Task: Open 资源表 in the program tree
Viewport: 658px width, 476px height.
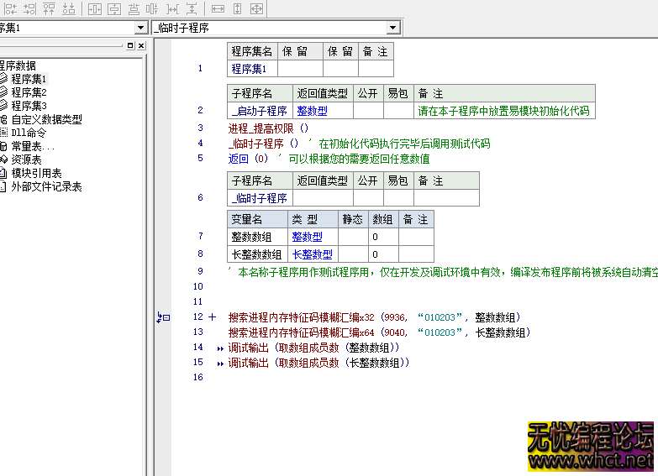Action: (x=26, y=160)
